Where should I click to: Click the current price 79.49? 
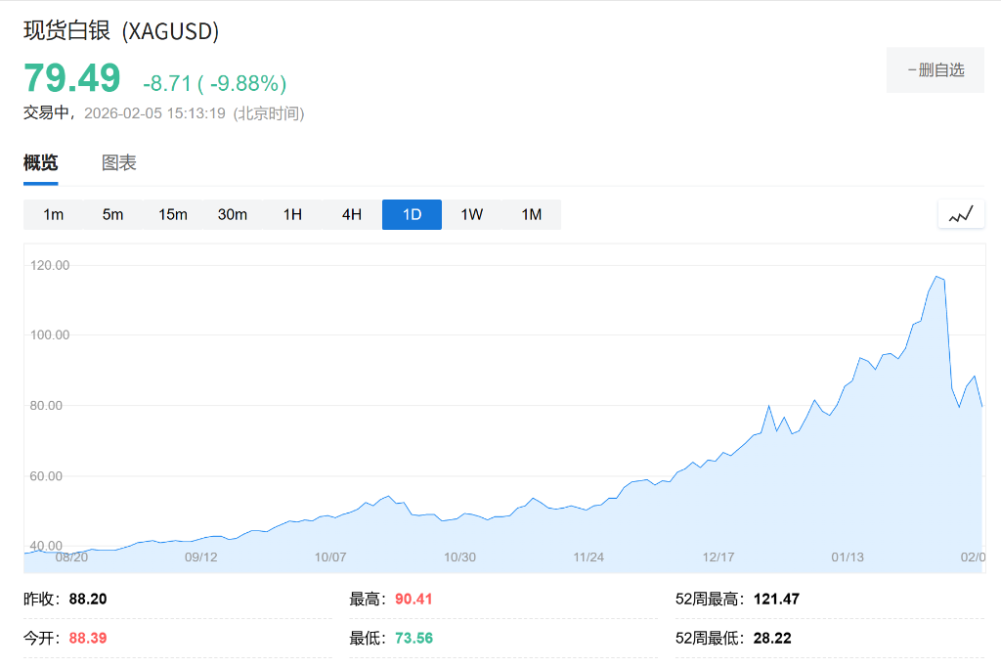coord(71,77)
